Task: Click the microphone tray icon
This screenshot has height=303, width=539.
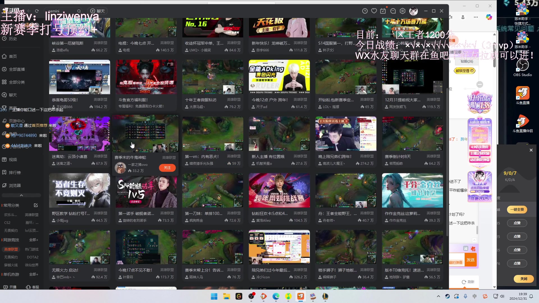Action: coord(465,296)
